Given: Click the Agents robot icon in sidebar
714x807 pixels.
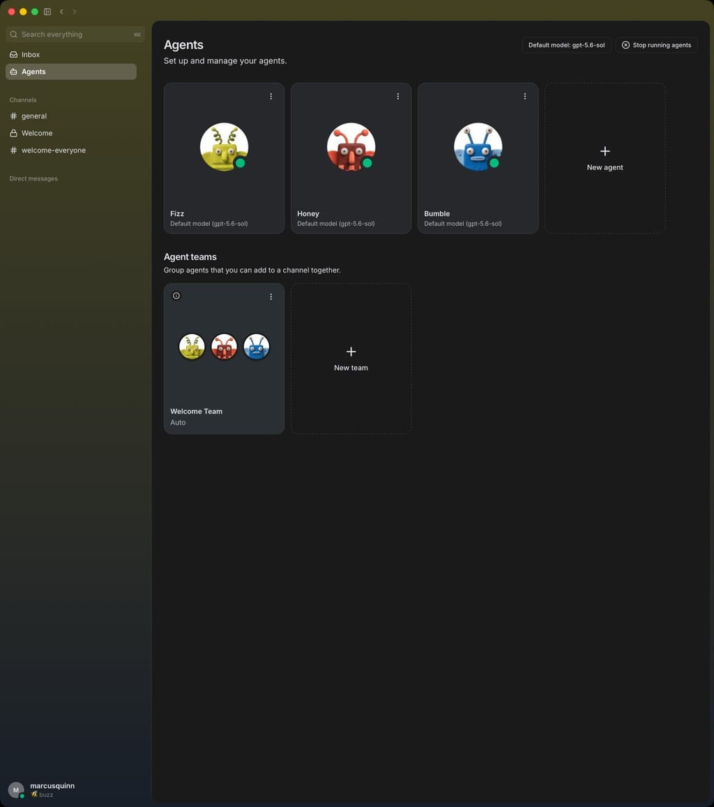Looking at the screenshot, I should pos(13,72).
